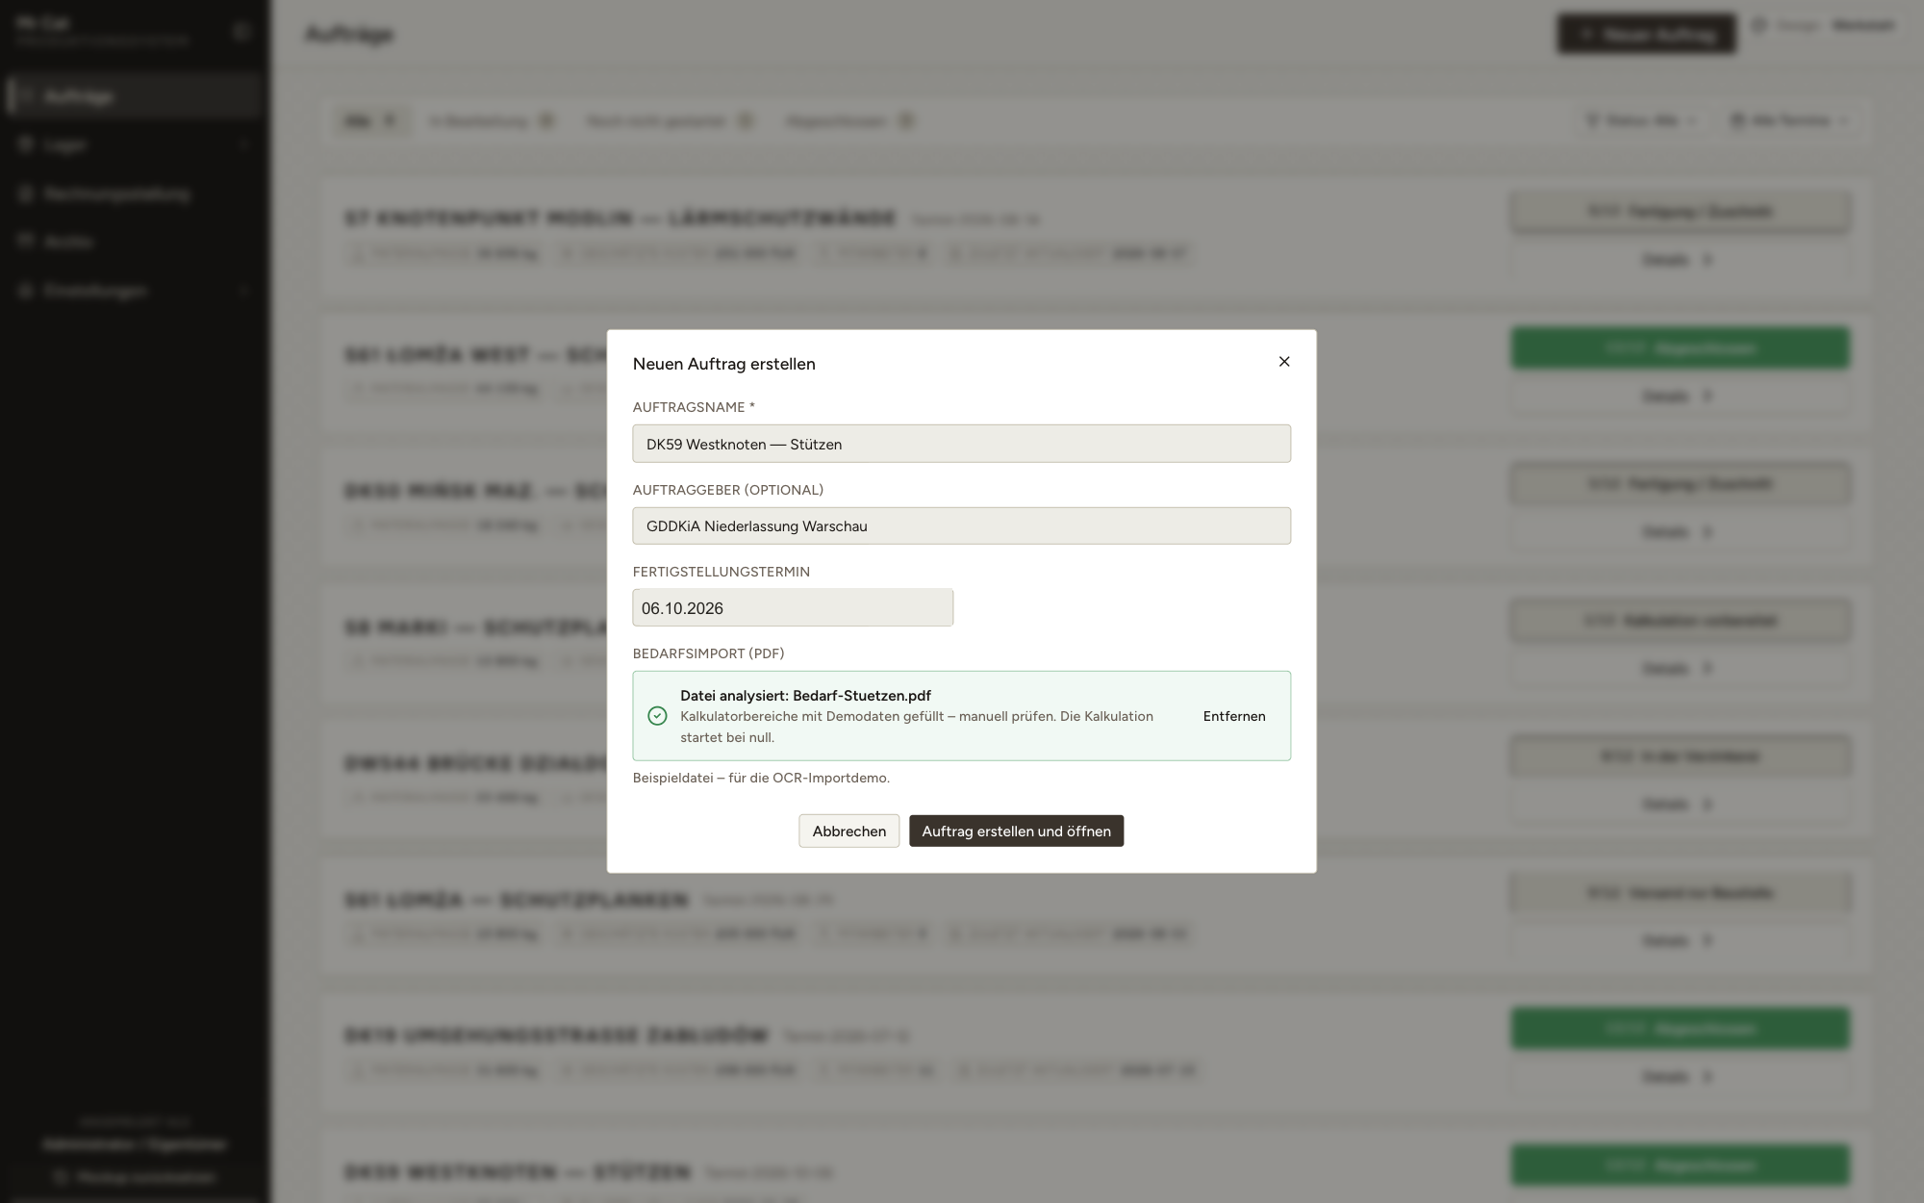Viewport: 1924px width, 1203px height.
Task: Open Rechnungsstellung in the blurred sidebar
Action: pos(135,193)
